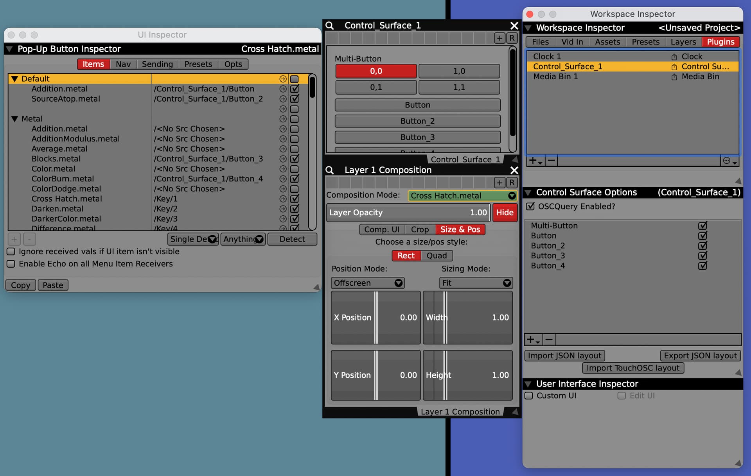Click magnifier icon in Layer 1 Composition panel
Screen dimensions: 751x476
[x=330, y=170]
